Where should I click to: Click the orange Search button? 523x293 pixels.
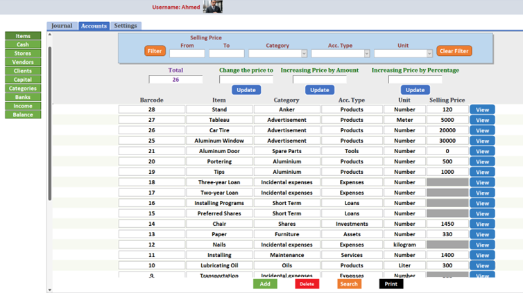point(349,284)
